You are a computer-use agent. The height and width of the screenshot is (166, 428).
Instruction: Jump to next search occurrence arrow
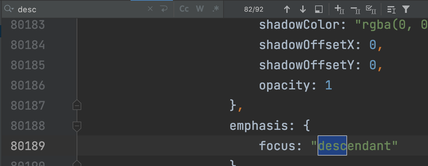coord(303,9)
